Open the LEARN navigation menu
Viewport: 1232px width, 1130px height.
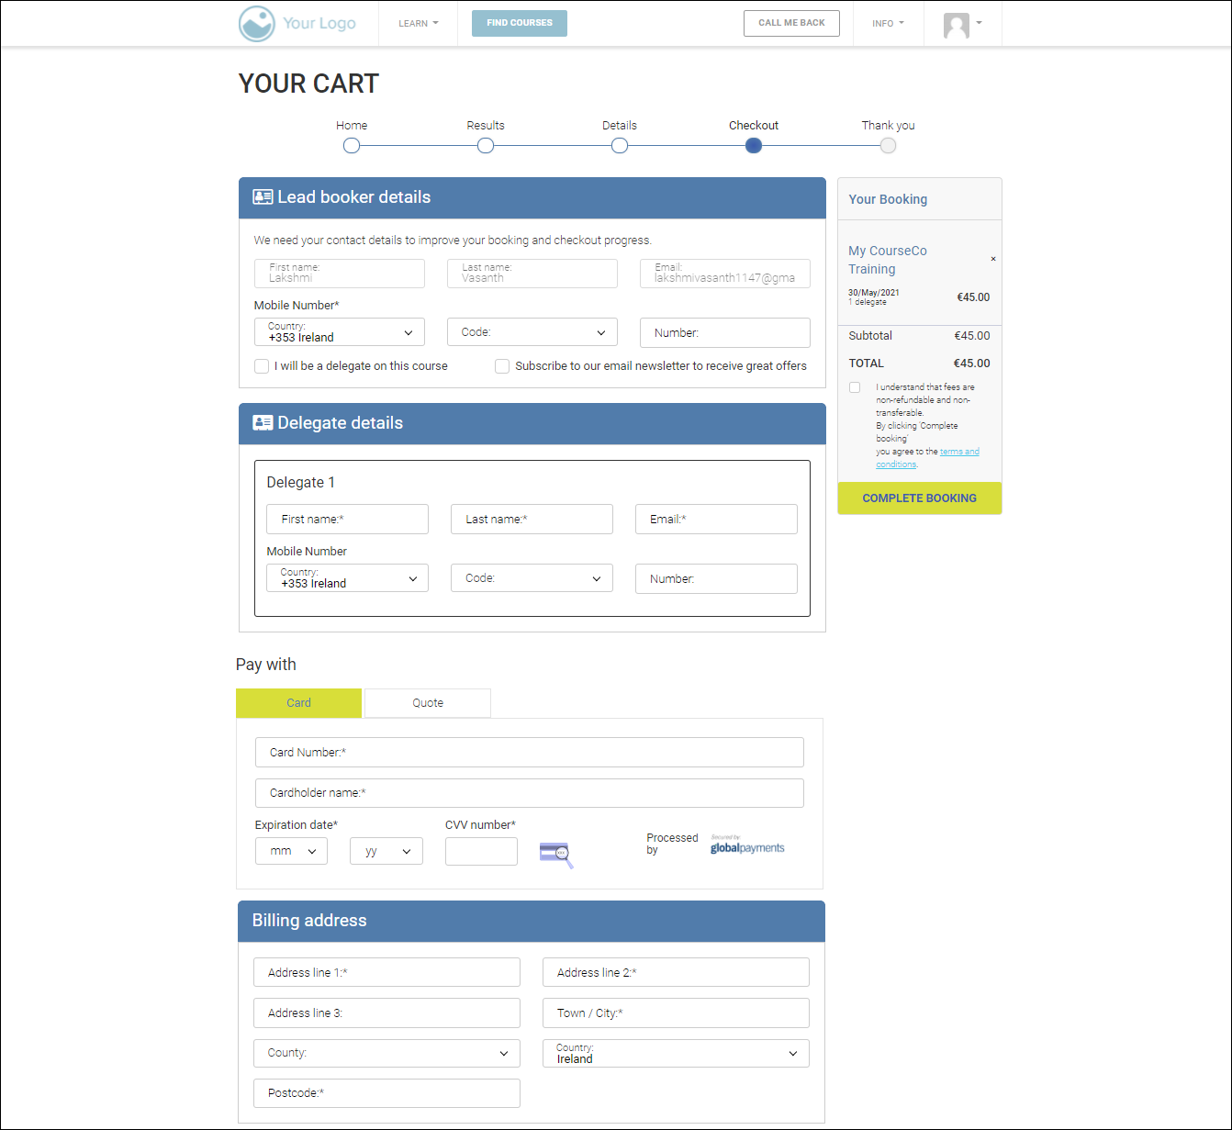tap(418, 24)
